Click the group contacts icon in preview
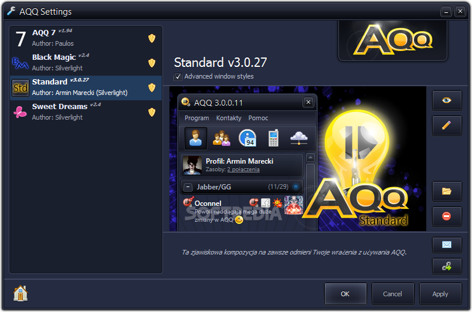Viewport: 472px width, 312px height. pyautogui.click(x=221, y=138)
